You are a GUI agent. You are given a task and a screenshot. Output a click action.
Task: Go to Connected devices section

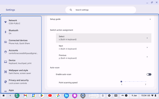coord(21,42)
